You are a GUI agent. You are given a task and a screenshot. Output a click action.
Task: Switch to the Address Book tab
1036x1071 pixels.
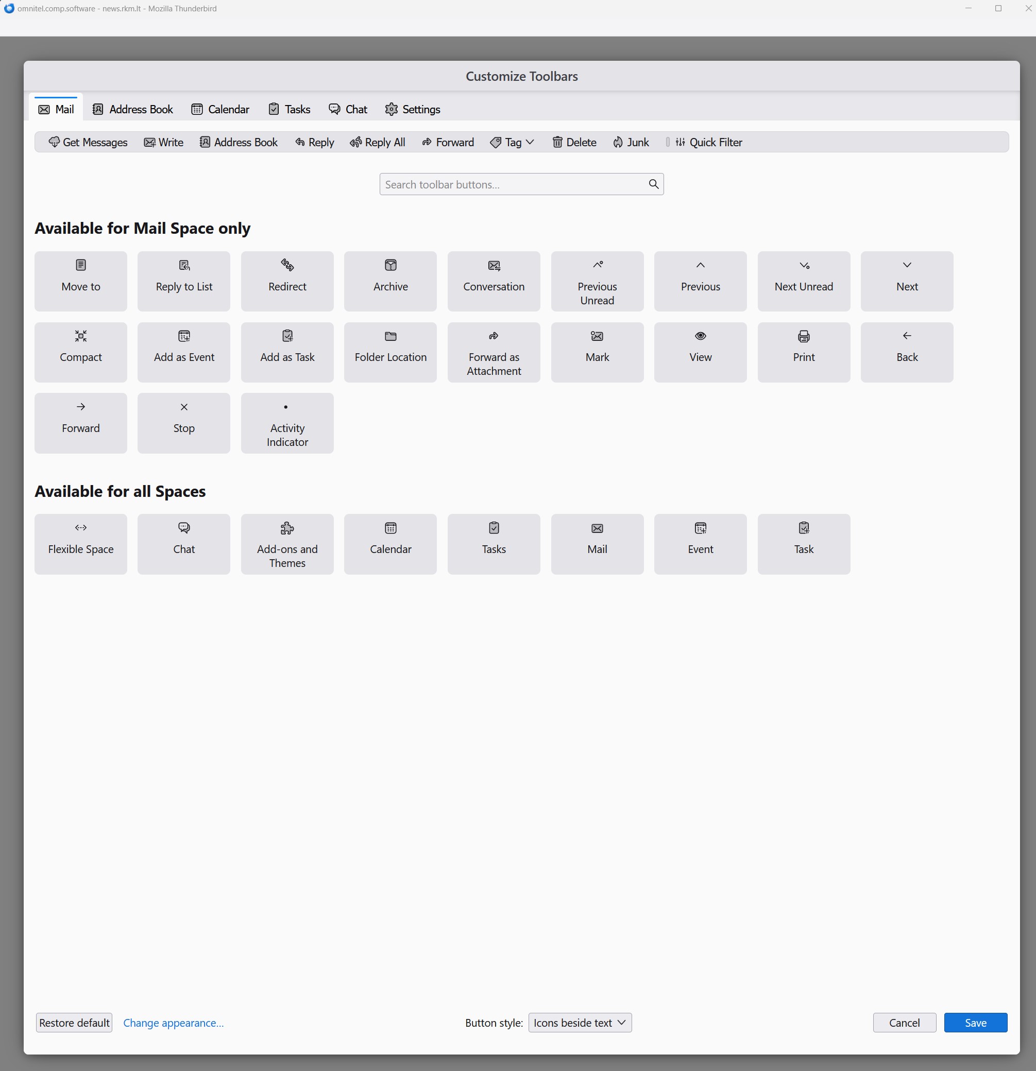pos(132,109)
